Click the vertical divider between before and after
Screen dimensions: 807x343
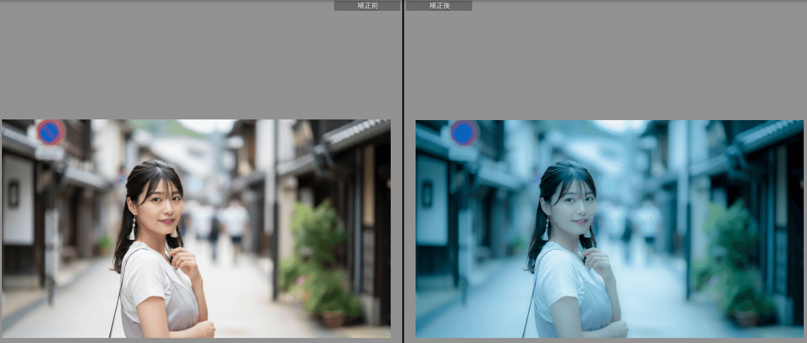[403, 171]
